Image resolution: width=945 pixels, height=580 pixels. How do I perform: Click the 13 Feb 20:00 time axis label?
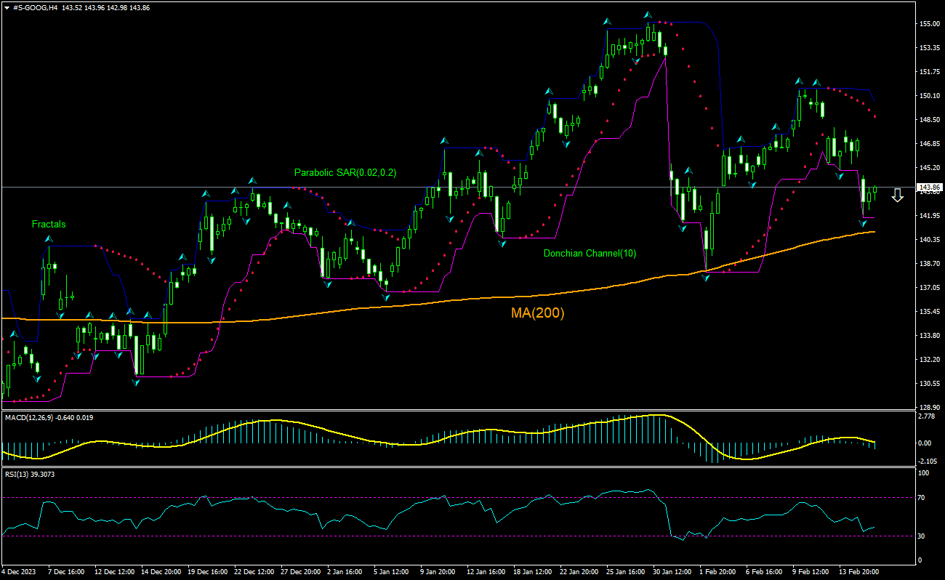(859, 572)
